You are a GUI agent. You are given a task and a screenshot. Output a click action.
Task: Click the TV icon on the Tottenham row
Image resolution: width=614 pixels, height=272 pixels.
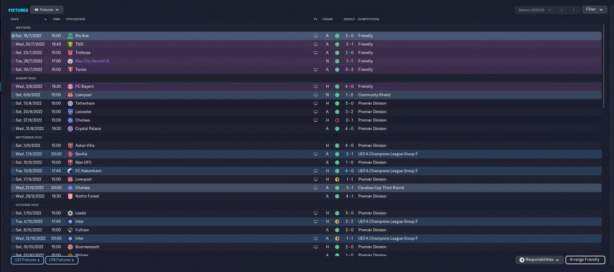pos(316,103)
